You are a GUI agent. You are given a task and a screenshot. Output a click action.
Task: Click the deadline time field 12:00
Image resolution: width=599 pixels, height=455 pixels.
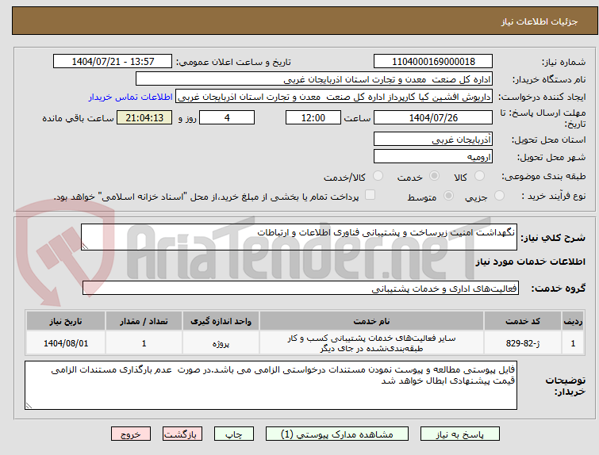click(313, 117)
